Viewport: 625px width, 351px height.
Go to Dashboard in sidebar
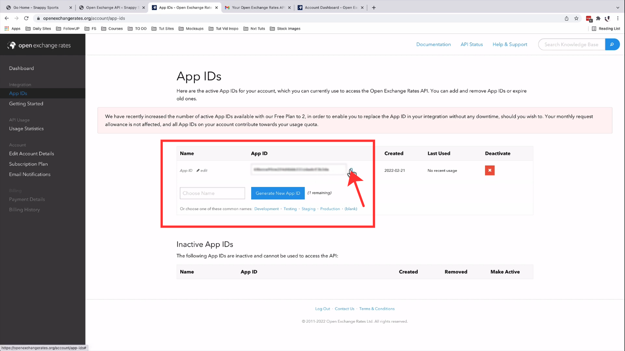pos(22,68)
